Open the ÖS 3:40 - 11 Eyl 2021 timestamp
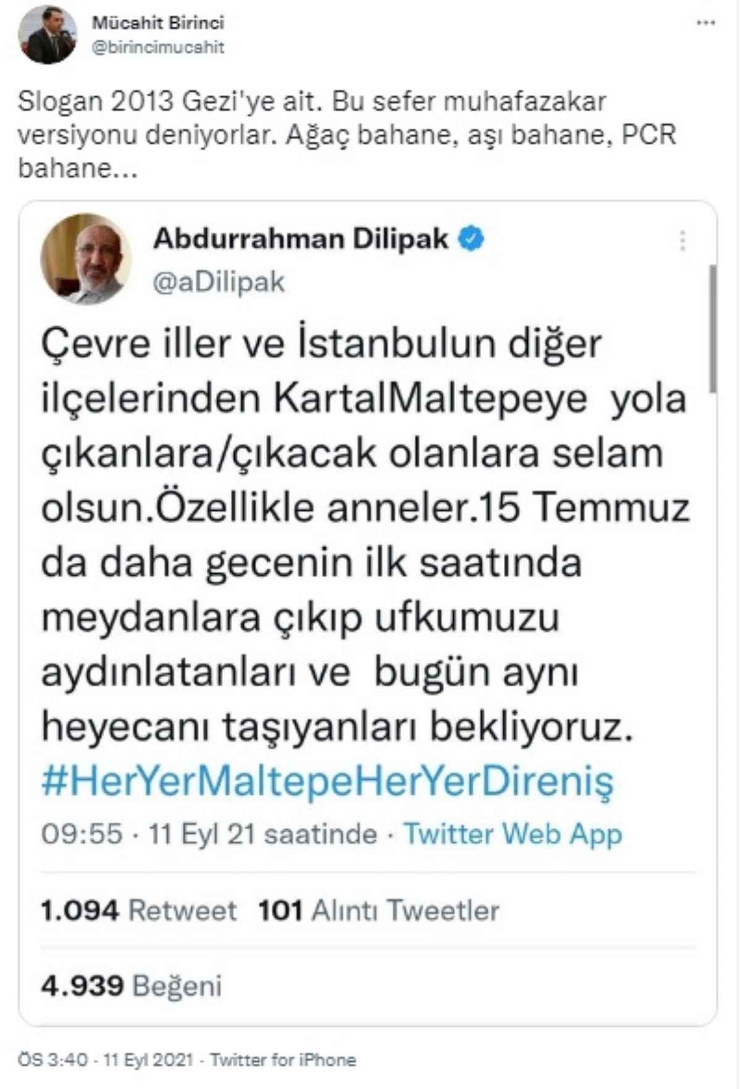Image resolution: width=741 pixels, height=1089 pixels. pos(106,1060)
